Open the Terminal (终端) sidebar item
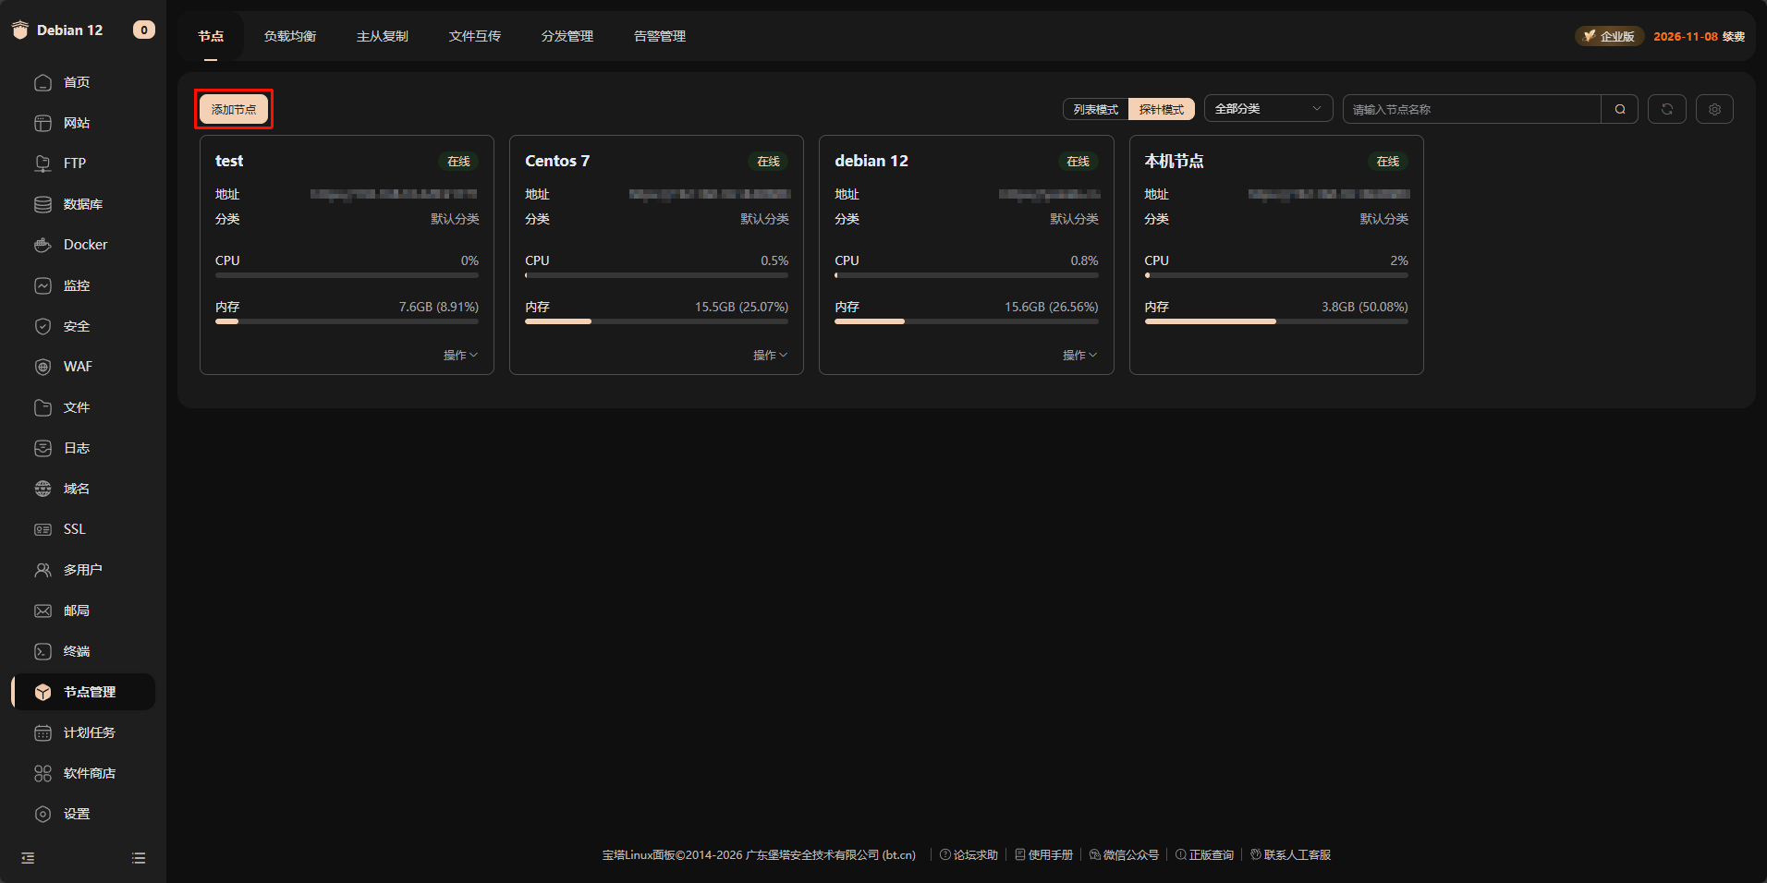 (76, 651)
